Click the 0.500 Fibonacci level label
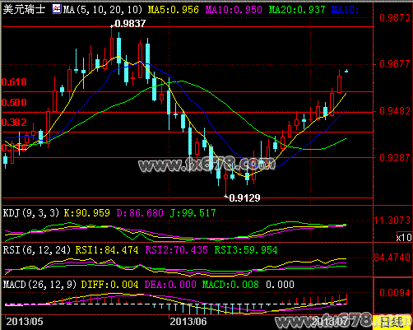Screen dimensions: 413x330 (x=14, y=103)
